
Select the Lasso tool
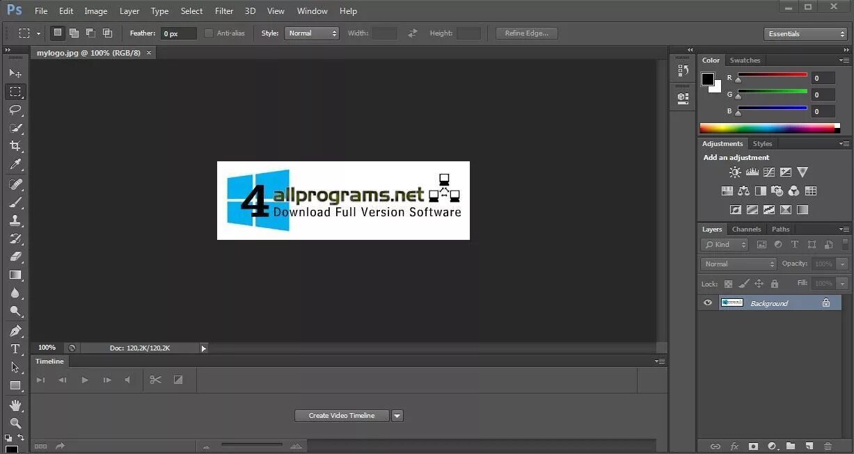point(16,110)
